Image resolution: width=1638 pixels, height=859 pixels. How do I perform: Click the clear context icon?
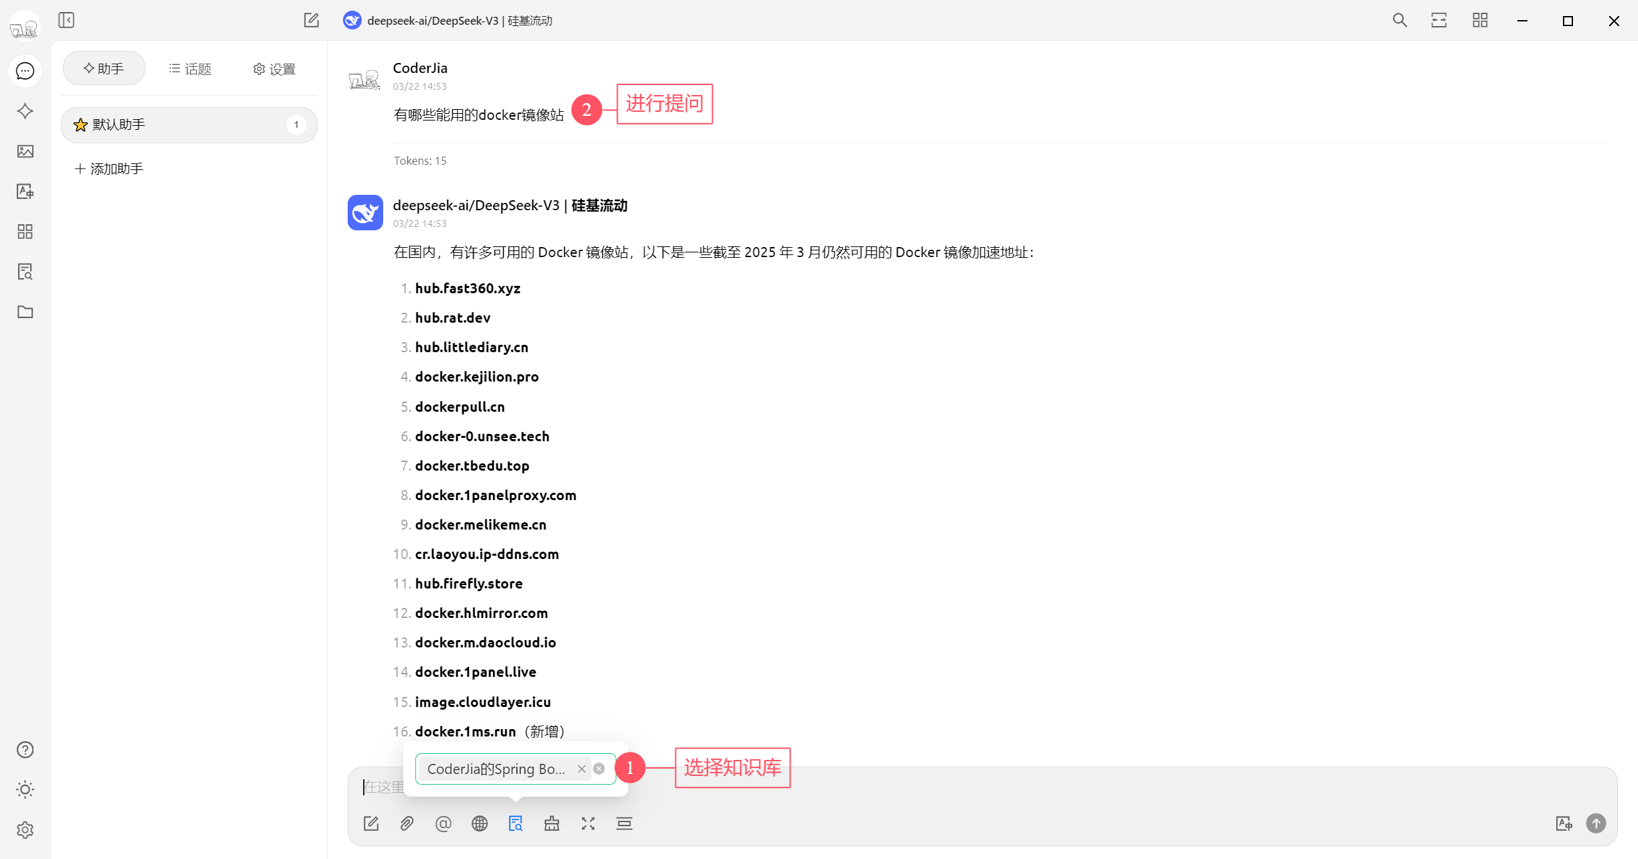[624, 824]
